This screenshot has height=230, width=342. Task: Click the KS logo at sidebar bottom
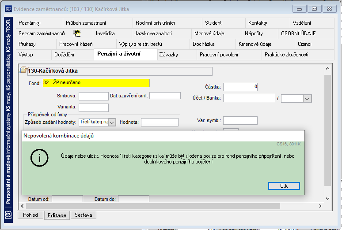[8, 215]
